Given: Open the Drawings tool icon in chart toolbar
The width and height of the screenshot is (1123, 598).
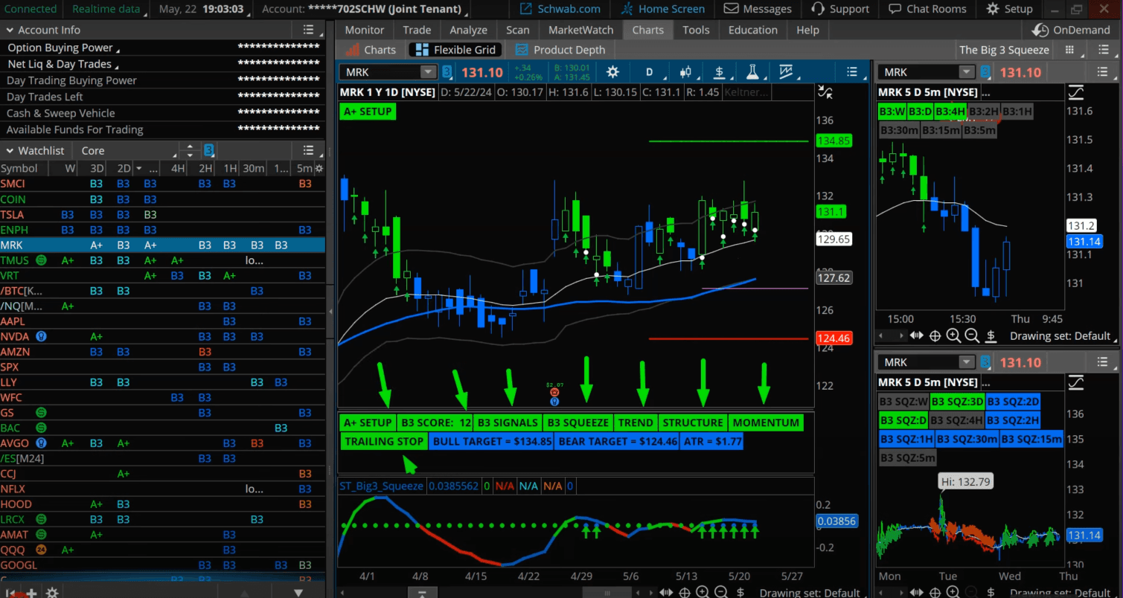Looking at the screenshot, I should (x=787, y=72).
